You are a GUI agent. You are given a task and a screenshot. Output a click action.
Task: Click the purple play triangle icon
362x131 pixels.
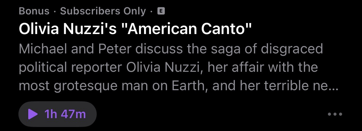tap(33, 114)
